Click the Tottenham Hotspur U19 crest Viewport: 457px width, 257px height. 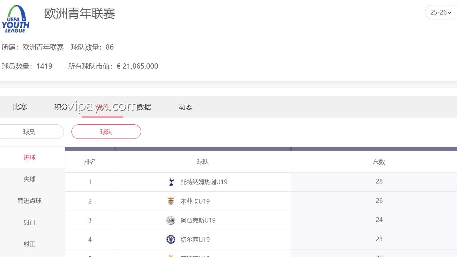171,182
